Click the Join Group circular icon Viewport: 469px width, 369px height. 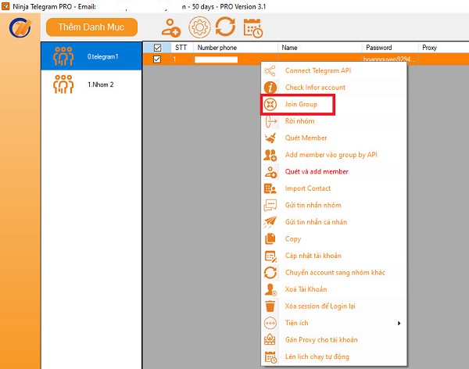[270, 105]
